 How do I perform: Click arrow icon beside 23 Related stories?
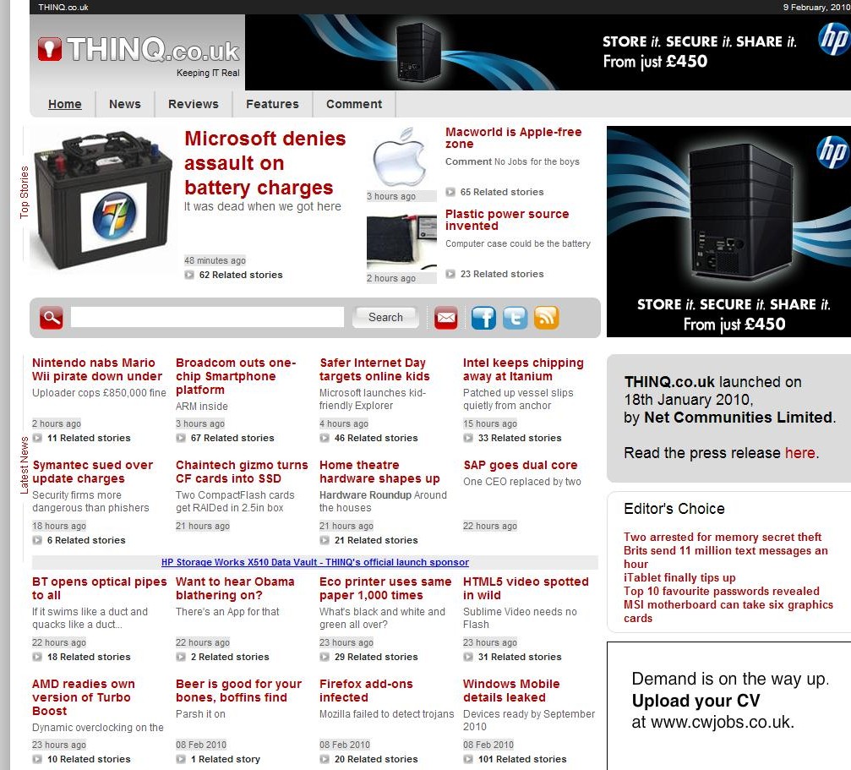450,274
